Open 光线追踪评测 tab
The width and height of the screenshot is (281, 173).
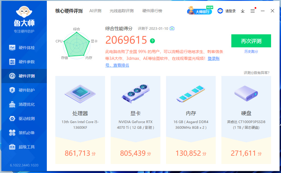[x=122, y=11]
